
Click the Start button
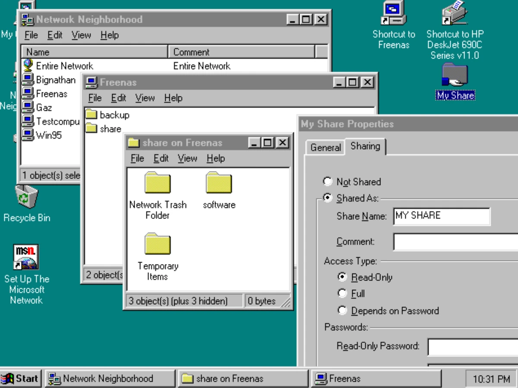[x=20, y=379]
